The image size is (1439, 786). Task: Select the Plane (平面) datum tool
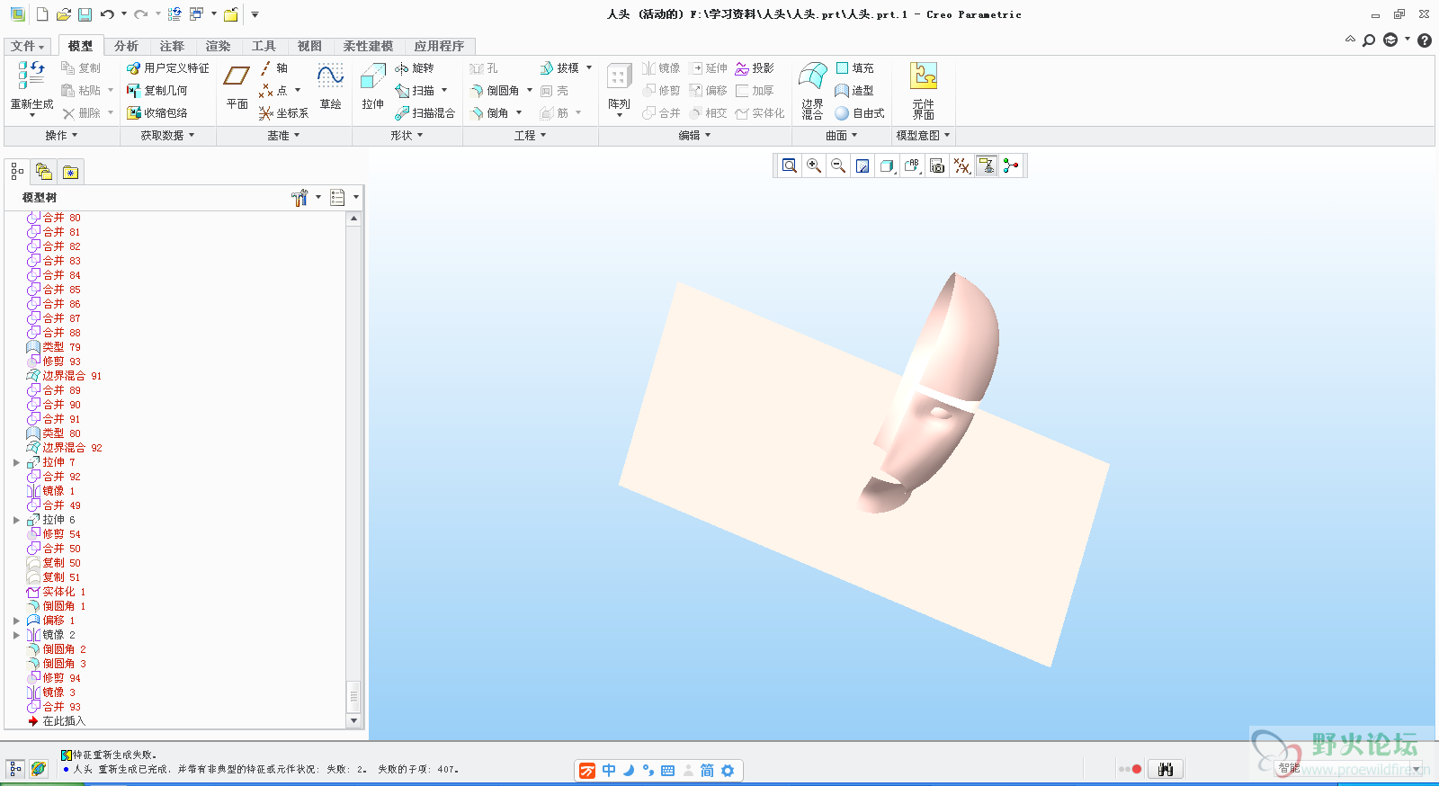(x=237, y=86)
